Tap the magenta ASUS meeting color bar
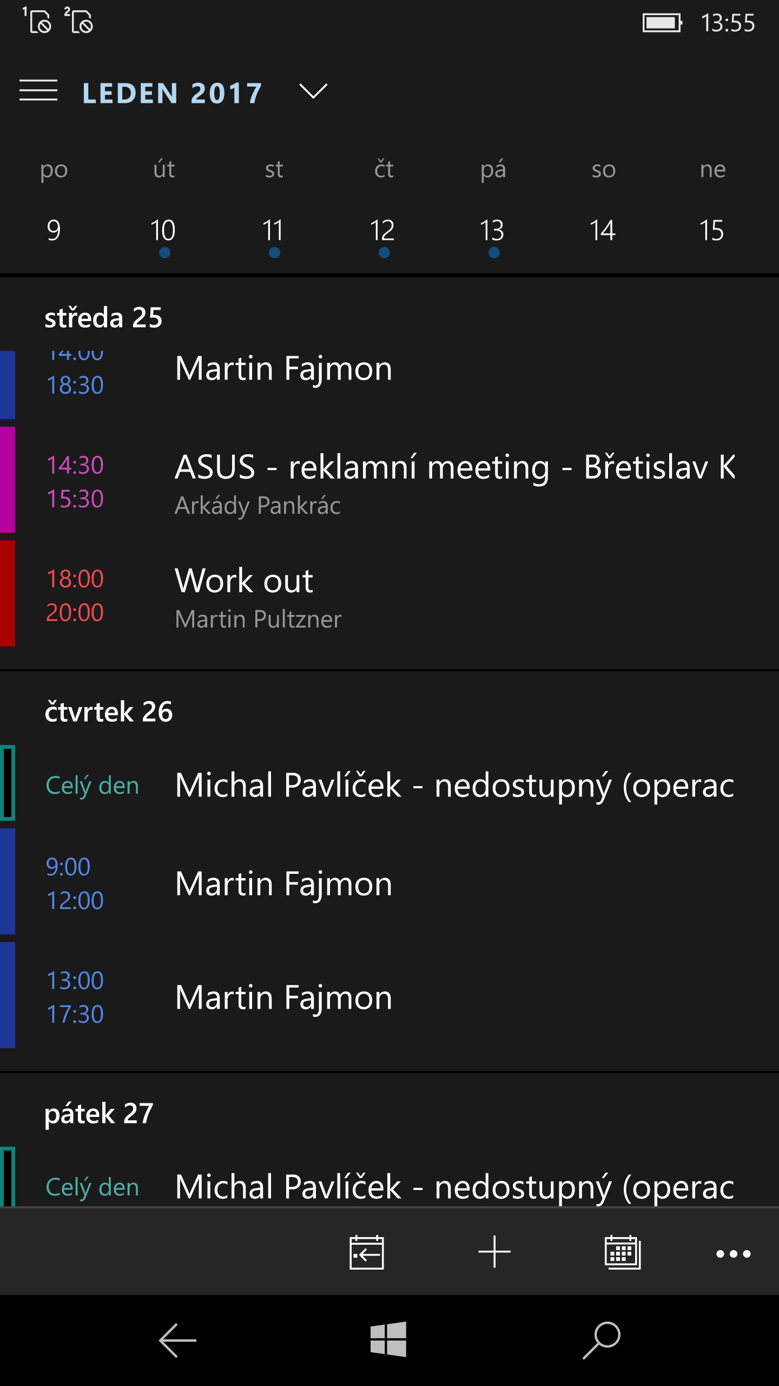Viewport: 779px width, 1386px height. pos(8,480)
